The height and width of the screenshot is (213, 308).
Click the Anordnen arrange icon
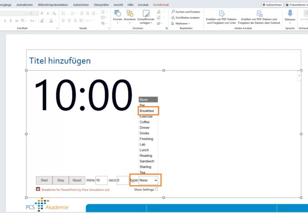(130, 13)
